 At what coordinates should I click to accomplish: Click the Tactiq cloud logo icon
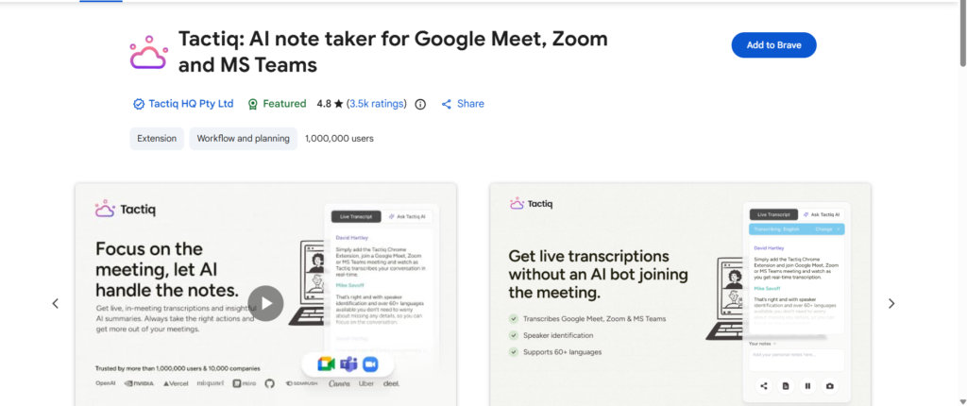[x=148, y=54]
